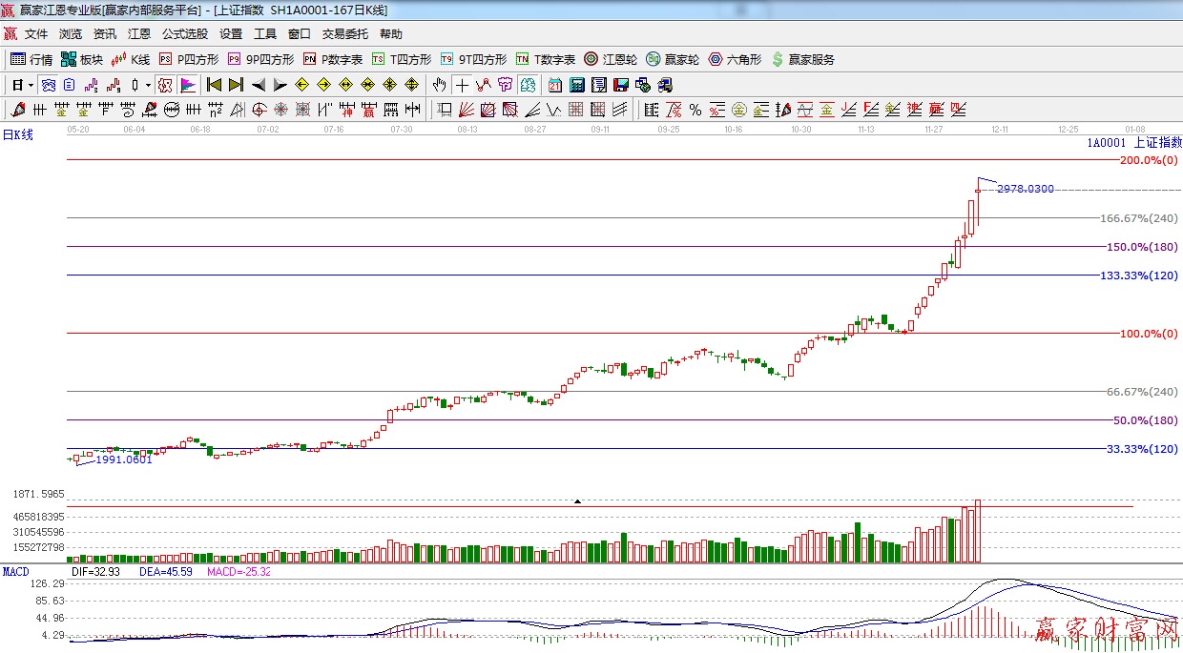Screen dimensions: 1183x653
Task: Expand the 日 period dropdown arrow
Action: click(31, 85)
